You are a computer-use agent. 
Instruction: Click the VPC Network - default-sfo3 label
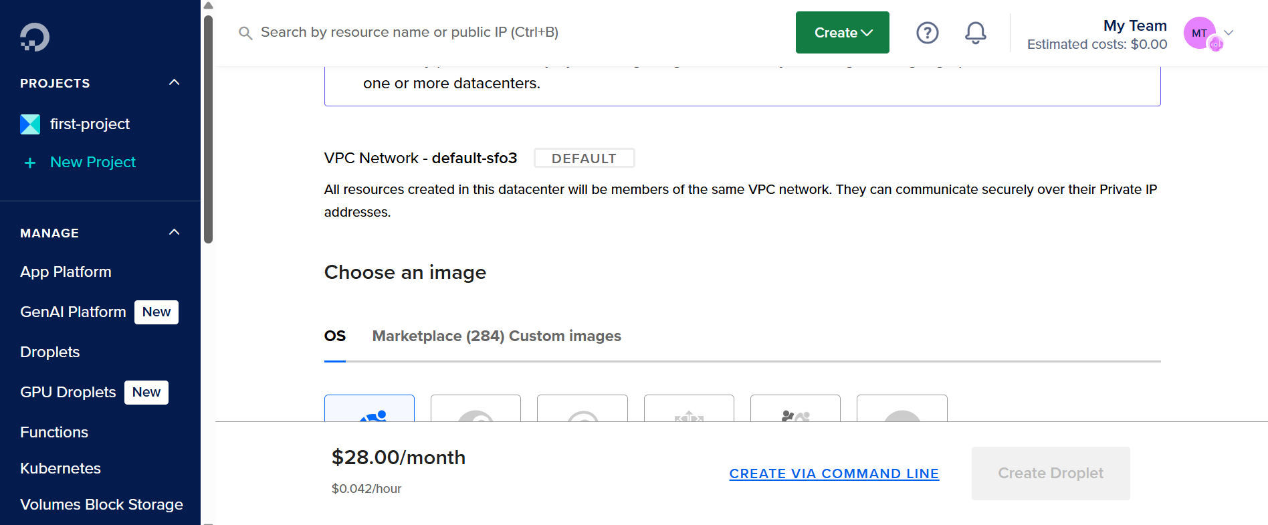point(421,158)
